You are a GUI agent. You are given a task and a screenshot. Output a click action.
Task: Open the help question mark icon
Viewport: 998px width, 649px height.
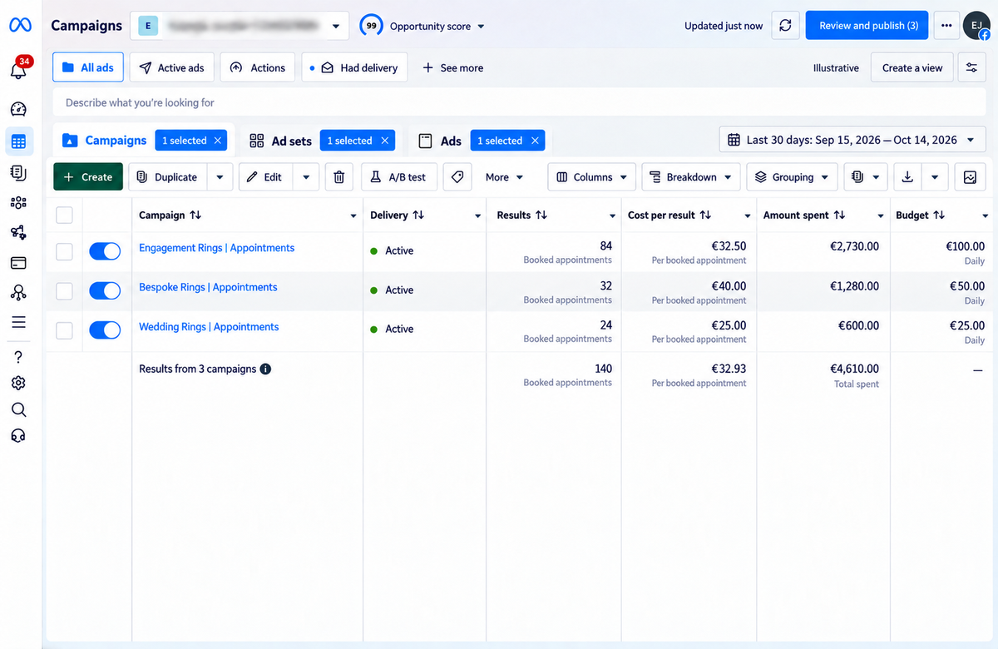click(18, 357)
